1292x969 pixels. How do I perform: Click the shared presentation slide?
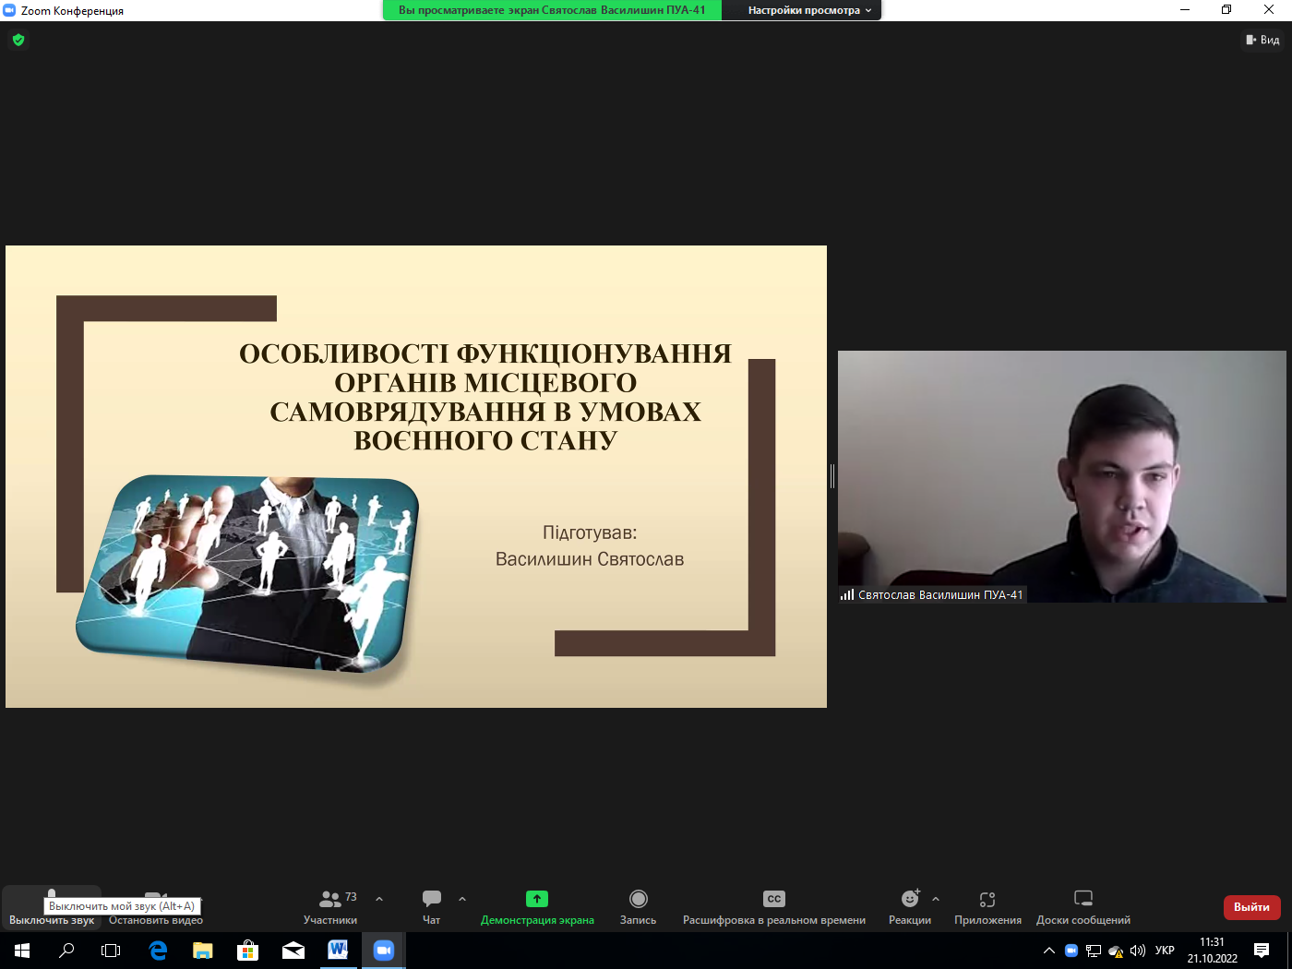416,476
